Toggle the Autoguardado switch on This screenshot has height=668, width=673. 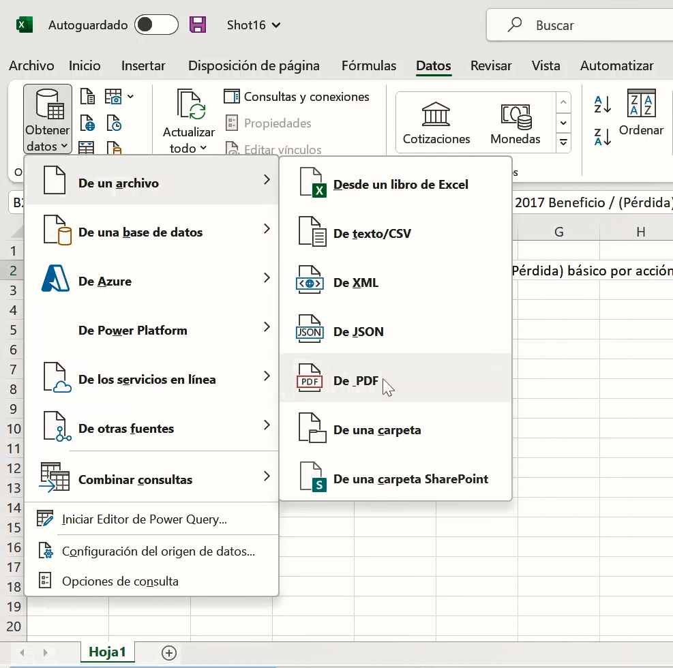click(x=156, y=25)
